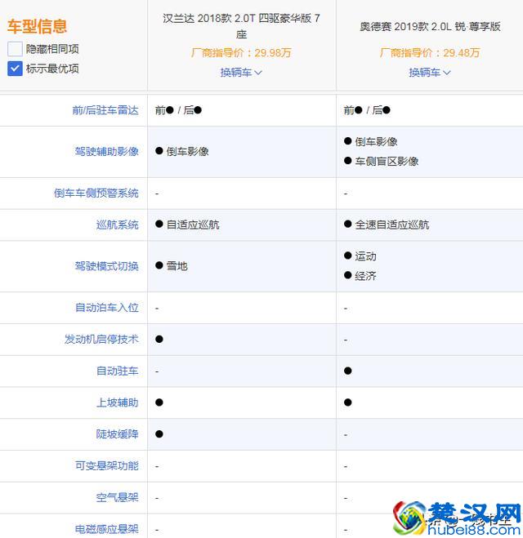523x538 pixels.
Task: Click the 陡坡缓降 dot under 汉兰达
Action: (159, 434)
